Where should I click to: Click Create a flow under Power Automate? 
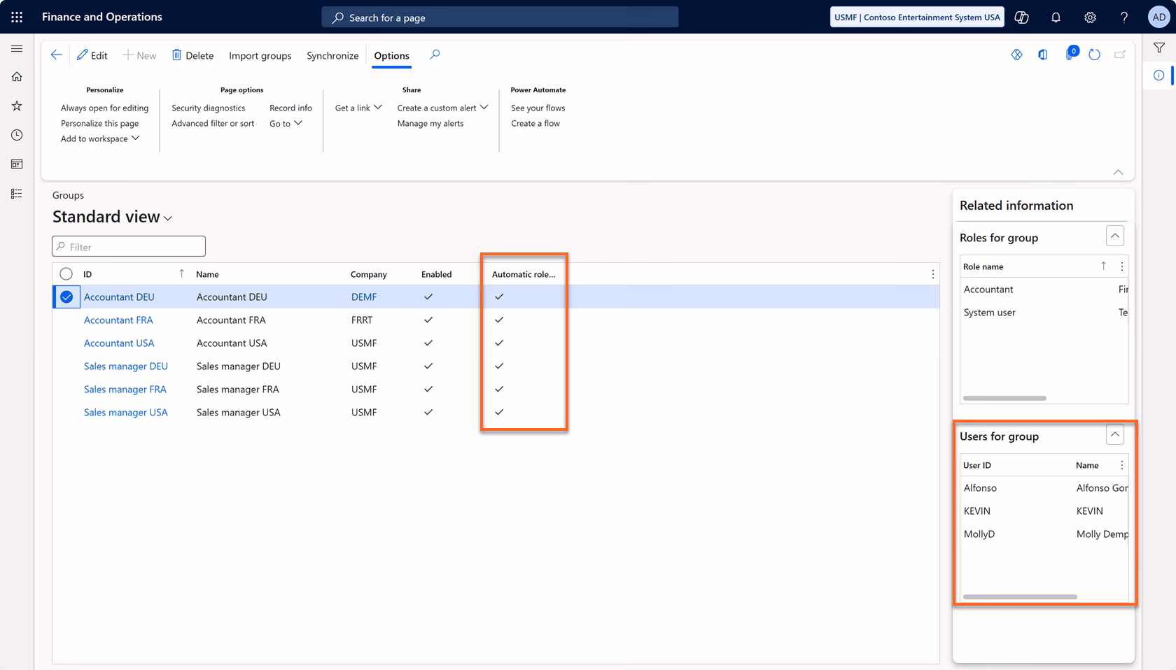click(x=535, y=123)
